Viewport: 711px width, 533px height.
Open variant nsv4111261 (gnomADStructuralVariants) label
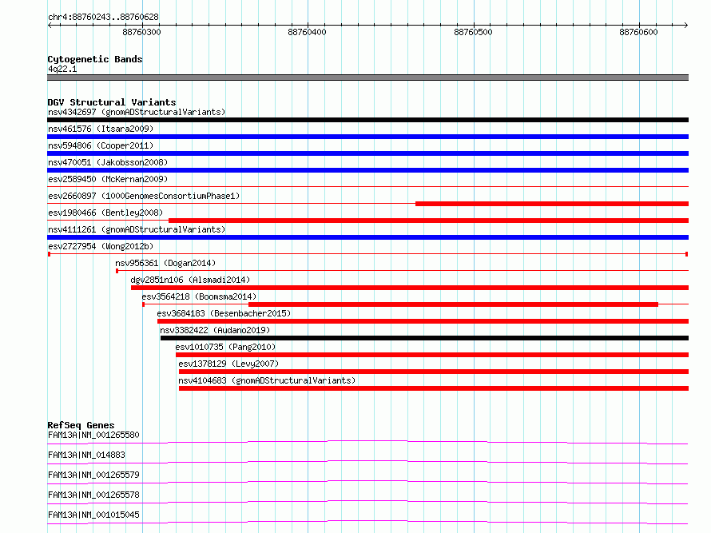(137, 229)
